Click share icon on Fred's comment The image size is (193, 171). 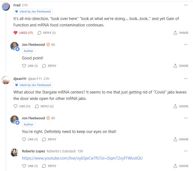point(175,33)
